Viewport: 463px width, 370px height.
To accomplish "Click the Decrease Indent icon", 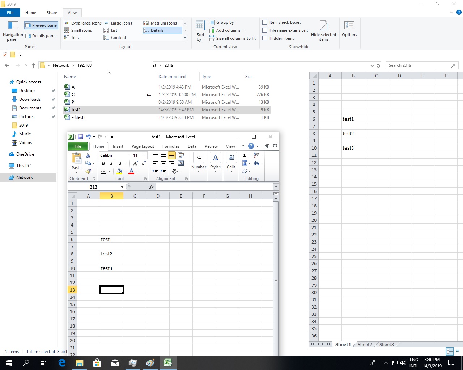I will (x=155, y=171).
